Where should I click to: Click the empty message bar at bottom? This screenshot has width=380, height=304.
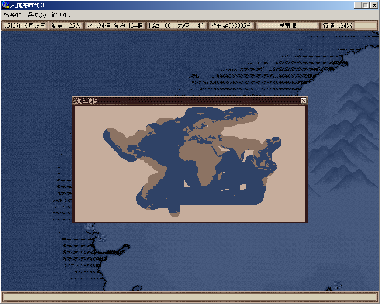[190, 297]
